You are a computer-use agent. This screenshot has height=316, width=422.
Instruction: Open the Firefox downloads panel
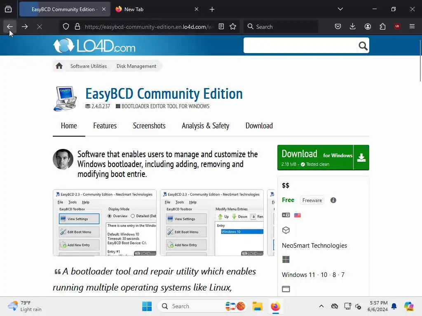click(x=353, y=26)
